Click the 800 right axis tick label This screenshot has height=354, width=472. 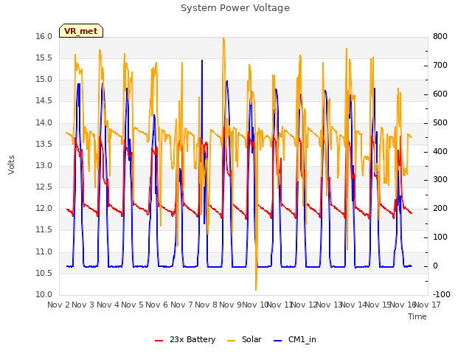tap(440, 36)
